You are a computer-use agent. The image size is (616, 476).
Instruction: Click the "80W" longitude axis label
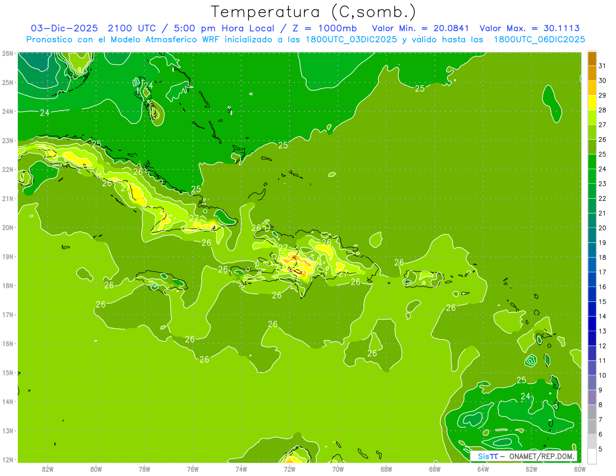(95, 468)
